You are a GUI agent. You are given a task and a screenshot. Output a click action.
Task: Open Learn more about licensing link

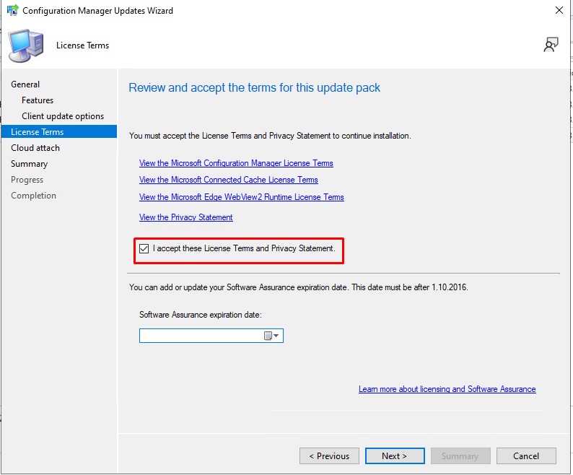tap(447, 389)
